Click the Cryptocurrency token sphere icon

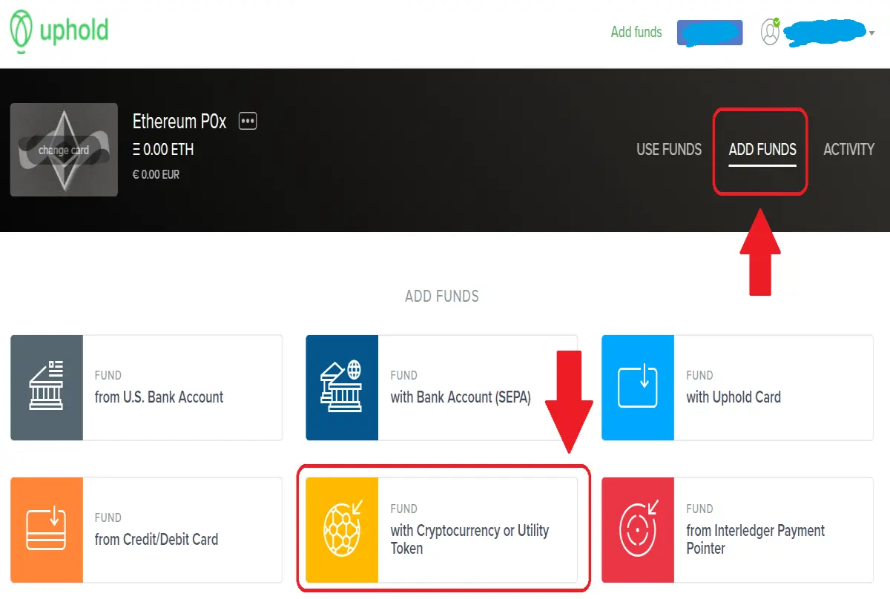(342, 530)
